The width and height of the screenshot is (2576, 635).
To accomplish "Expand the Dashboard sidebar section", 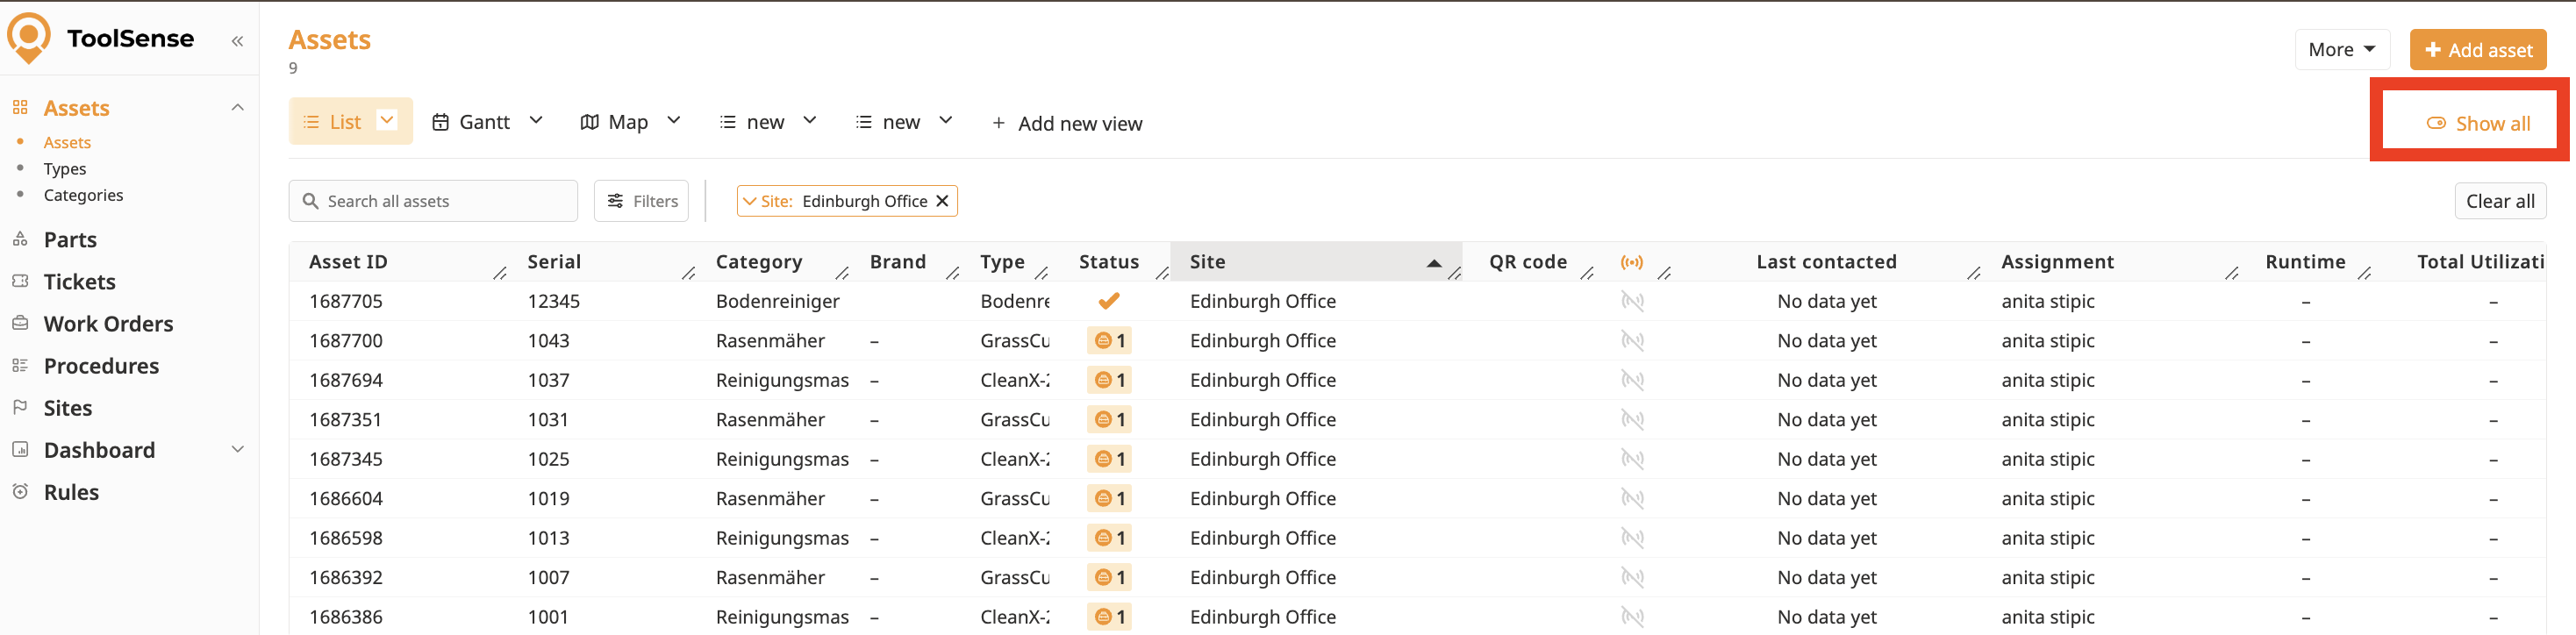I will tap(237, 450).
